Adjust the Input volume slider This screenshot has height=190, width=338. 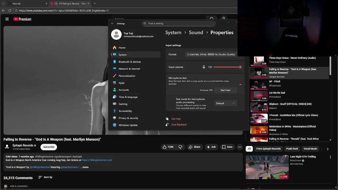click(x=227, y=67)
